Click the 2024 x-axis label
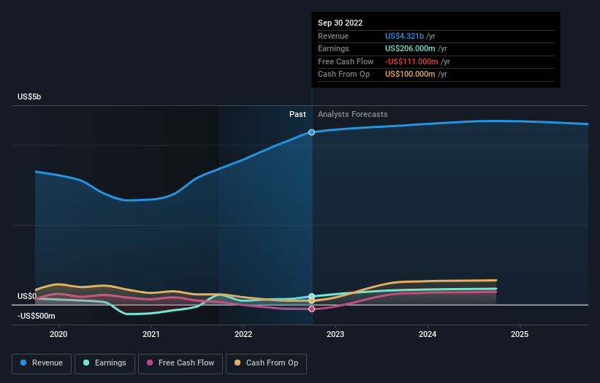 pos(428,334)
